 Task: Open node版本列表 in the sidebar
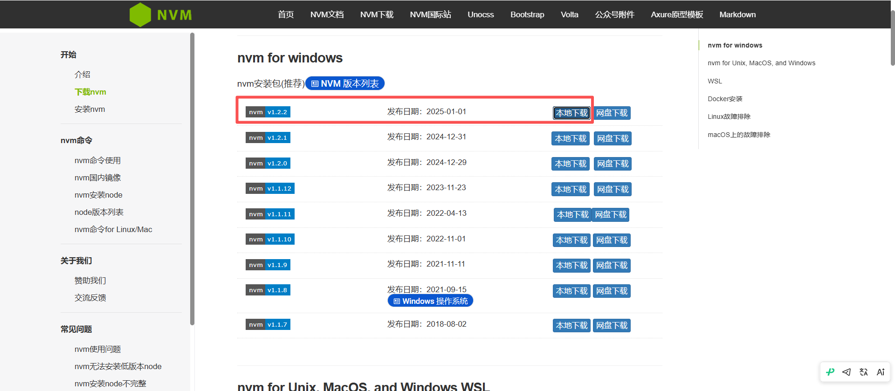coord(99,212)
